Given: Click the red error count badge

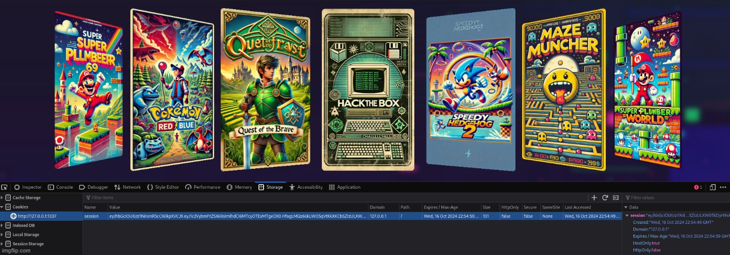Looking at the screenshot, I should pyautogui.click(x=698, y=187).
